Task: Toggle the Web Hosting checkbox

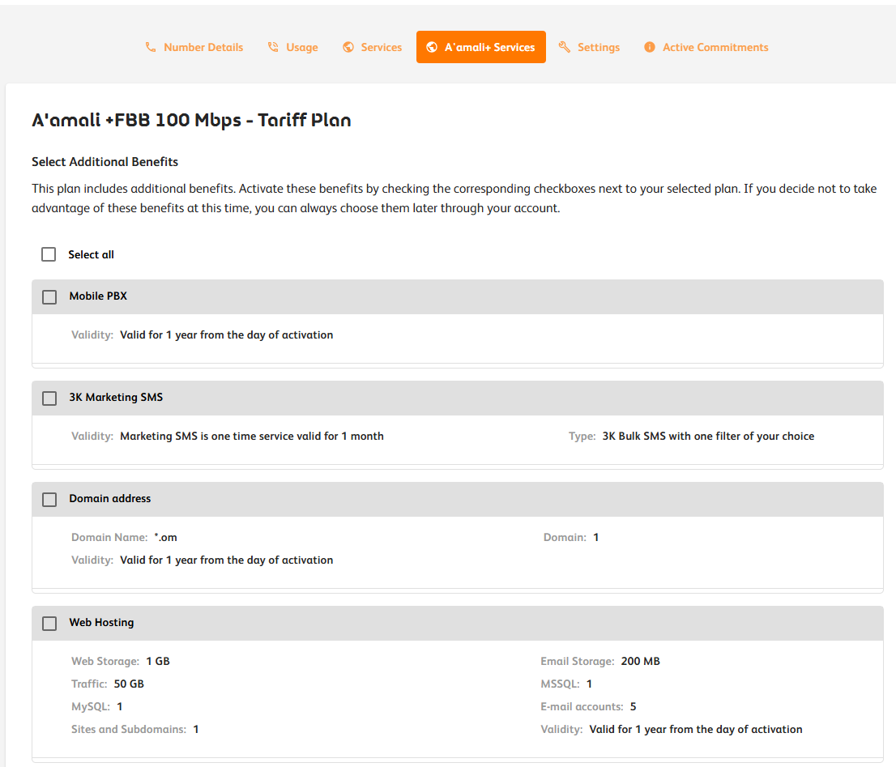Action: [49, 624]
